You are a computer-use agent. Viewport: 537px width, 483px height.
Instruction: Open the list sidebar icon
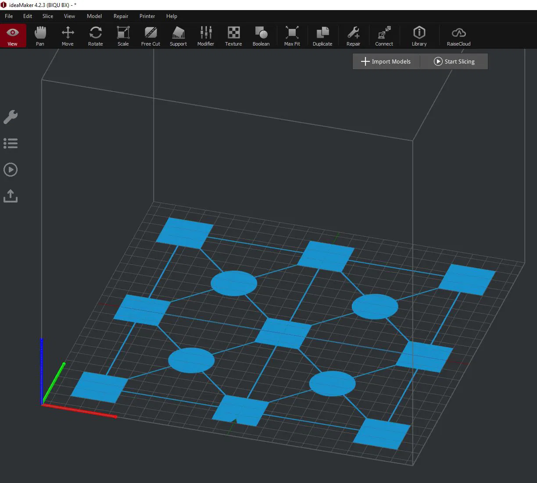11,143
